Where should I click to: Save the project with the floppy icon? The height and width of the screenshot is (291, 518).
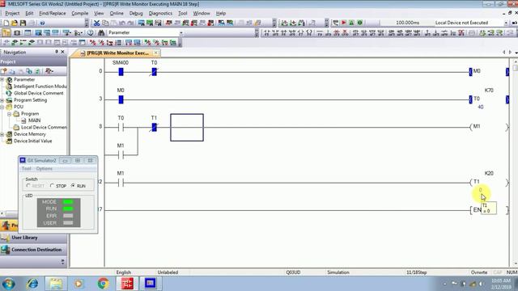pyautogui.click(x=23, y=23)
